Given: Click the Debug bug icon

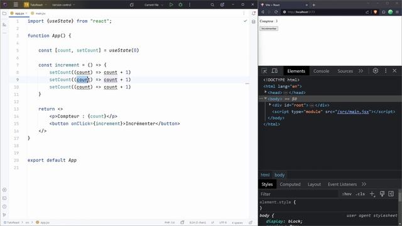Looking at the screenshot, I should pyautogui.click(x=180, y=4).
